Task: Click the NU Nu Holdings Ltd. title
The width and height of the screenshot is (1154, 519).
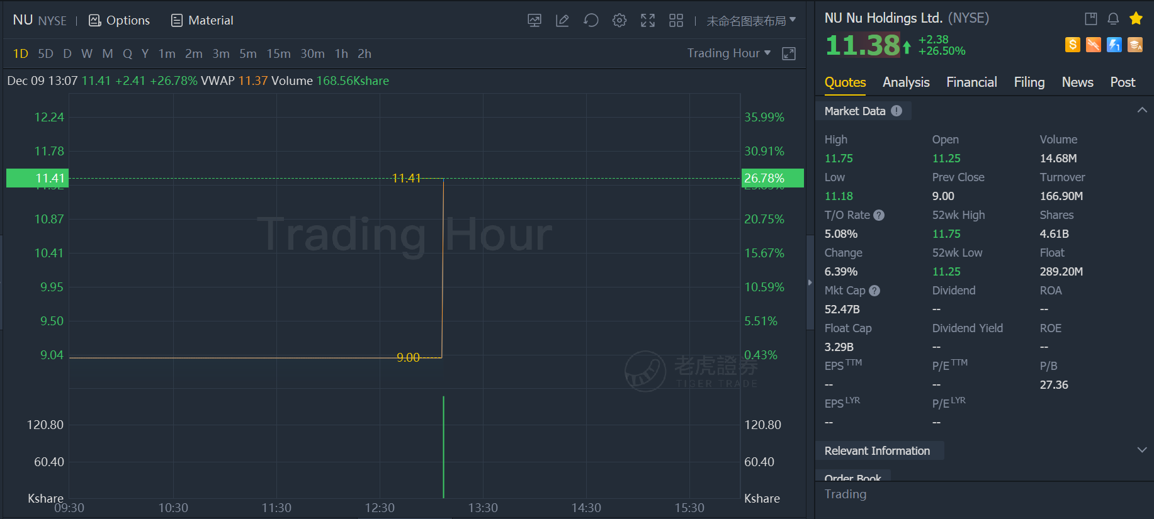Action: [883, 18]
